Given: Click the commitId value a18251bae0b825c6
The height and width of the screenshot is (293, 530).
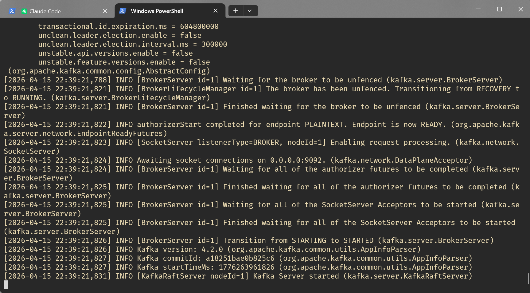Looking at the screenshot, I should (x=240, y=258).
